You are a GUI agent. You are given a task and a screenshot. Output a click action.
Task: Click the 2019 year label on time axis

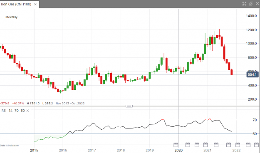pyautogui.click(x=150, y=151)
